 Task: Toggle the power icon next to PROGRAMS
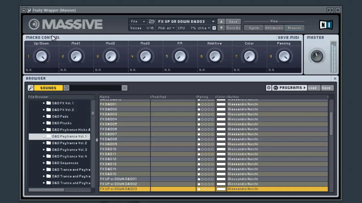[269, 88]
